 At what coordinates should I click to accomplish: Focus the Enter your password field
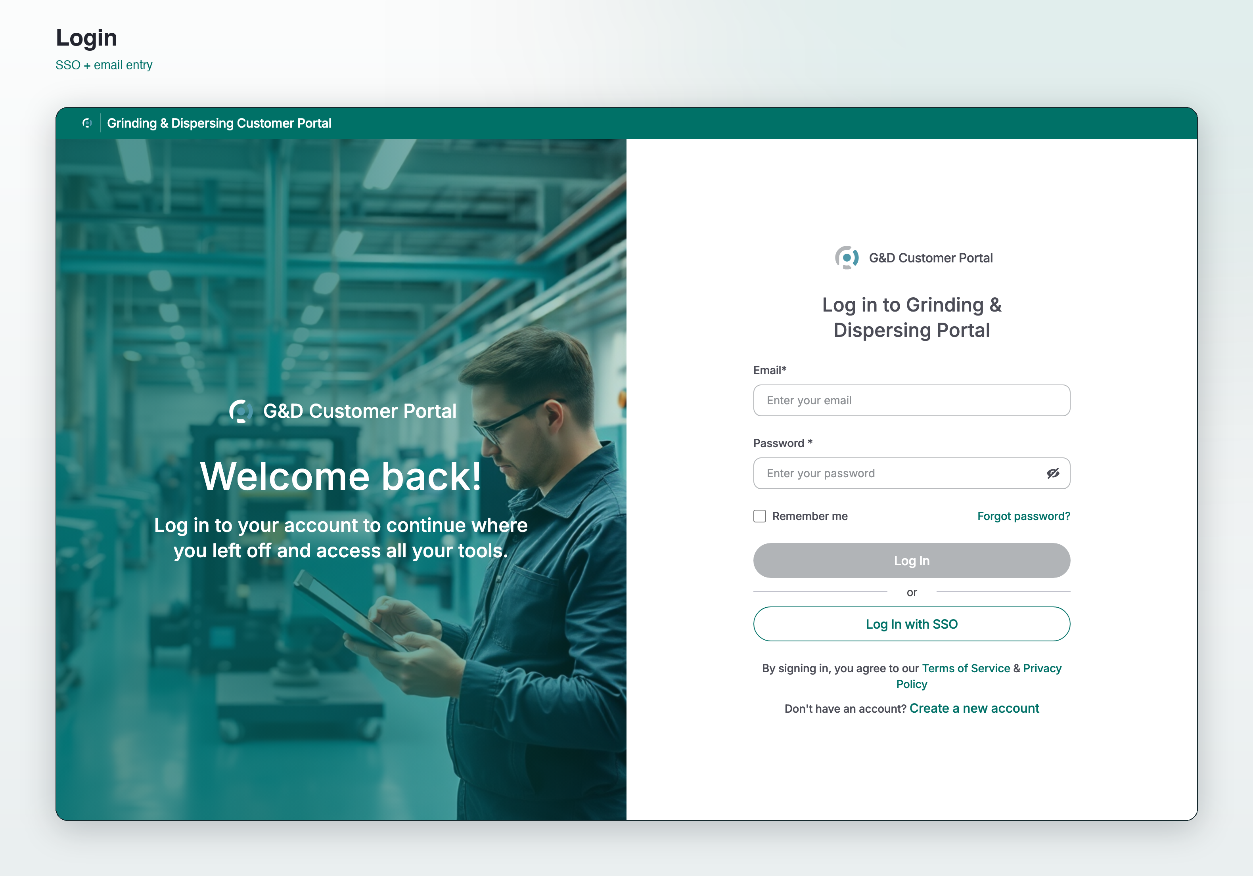(x=911, y=473)
